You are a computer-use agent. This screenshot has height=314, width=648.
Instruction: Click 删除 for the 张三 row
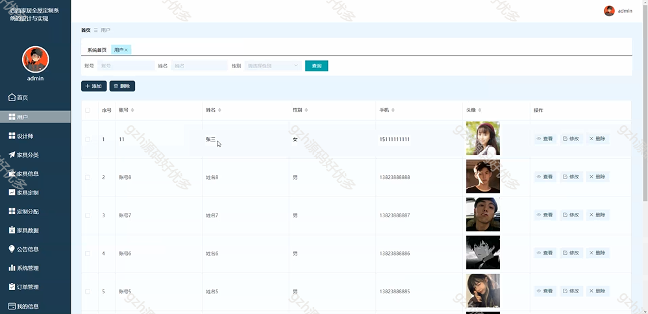click(x=597, y=139)
